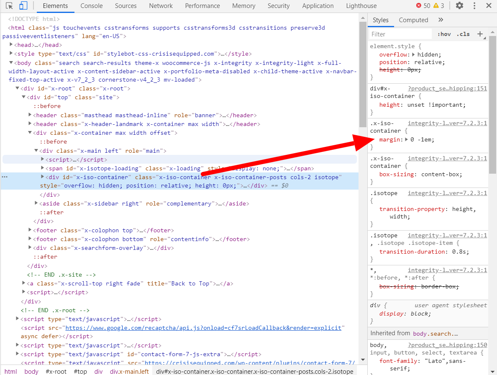
Task: Switch to the Sources tab
Action: (126, 6)
